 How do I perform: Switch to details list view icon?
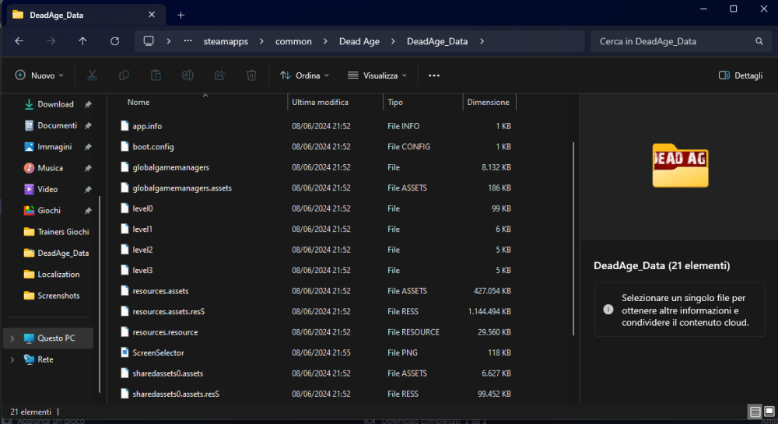[x=755, y=412]
